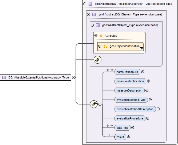
Task: Expand the gco:ObjectIdentification attribute group
Action: tap(100, 46)
